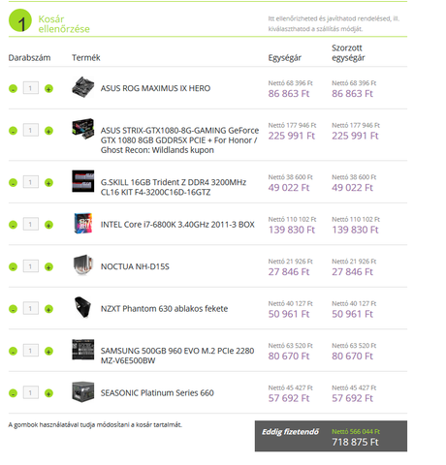Open NZXT Phantom 630 case thumbnail
This screenshot has width=446, height=465.
tap(82, 307)
